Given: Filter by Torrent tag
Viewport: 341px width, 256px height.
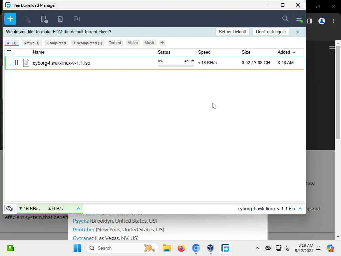Looking at the screenshot, I should (x=115, y=43).
